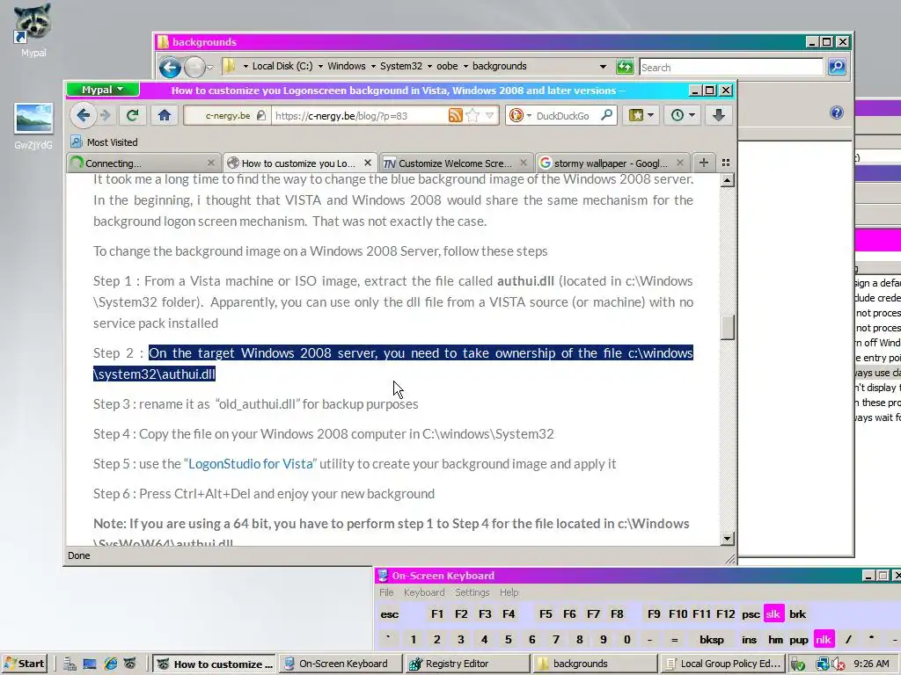Switch to Registry Editor taskbar button

[x=466, y=664]
